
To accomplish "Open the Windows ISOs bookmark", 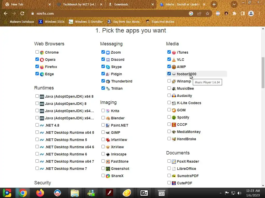I will pos(52,22).
